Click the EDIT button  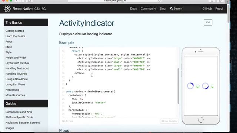coord(208,22)
